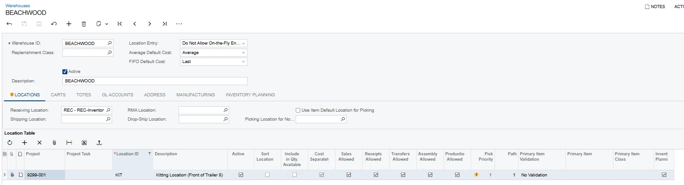Toggle Cost Separately checkbox for KIT

click(321, 175)
